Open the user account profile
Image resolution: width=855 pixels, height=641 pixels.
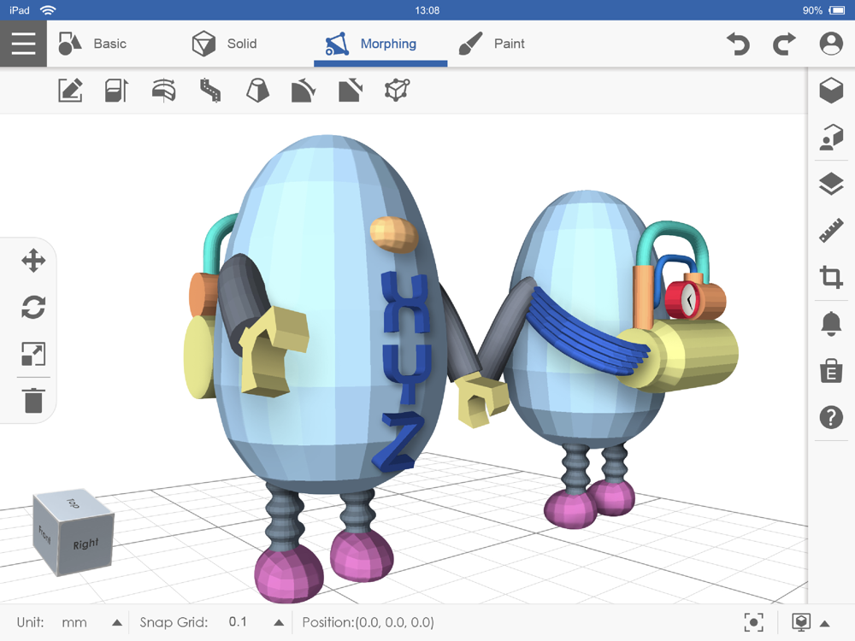(831, 44)
